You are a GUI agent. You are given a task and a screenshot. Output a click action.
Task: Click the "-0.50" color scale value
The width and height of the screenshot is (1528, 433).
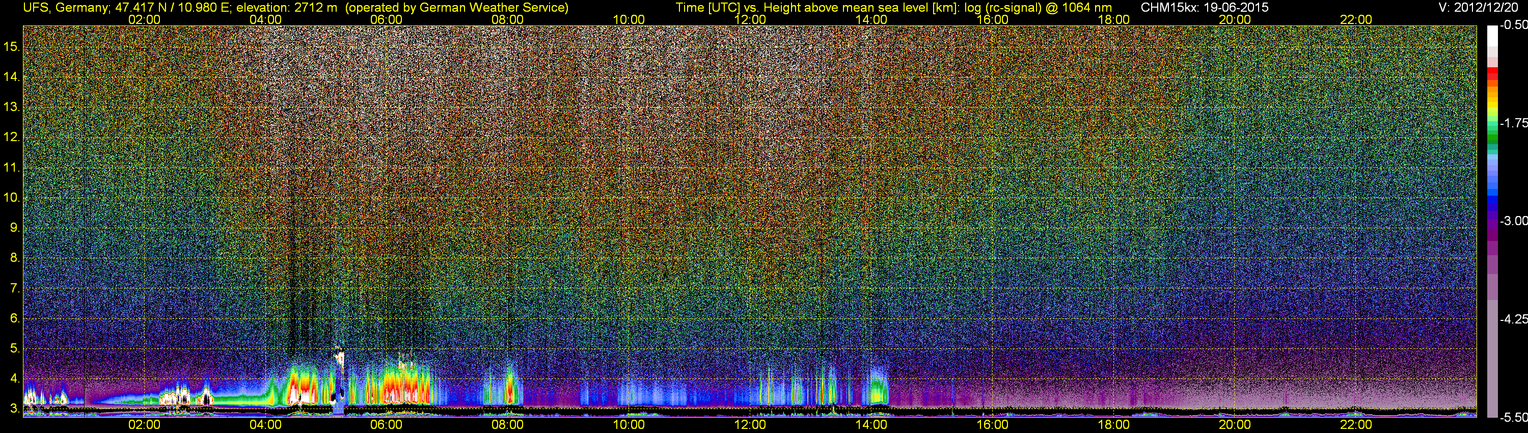click(x=1513, y=25)
